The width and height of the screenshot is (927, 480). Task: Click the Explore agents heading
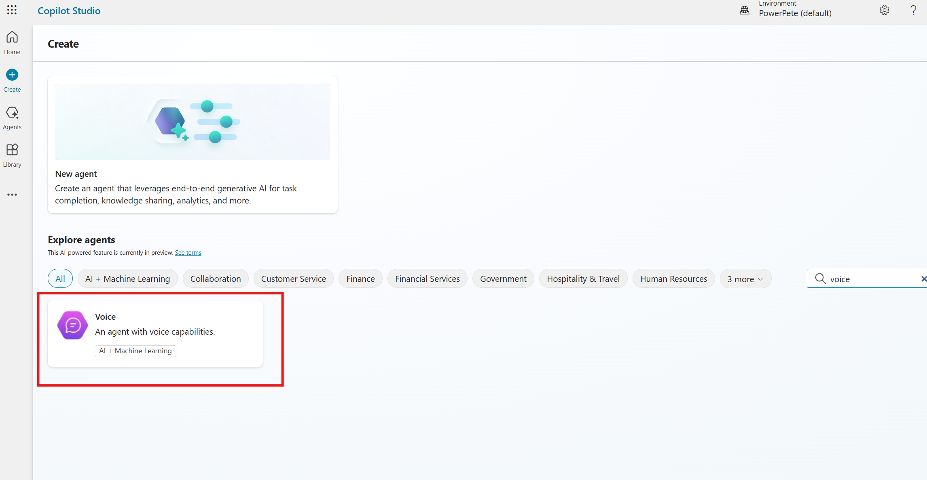(81, 240)
